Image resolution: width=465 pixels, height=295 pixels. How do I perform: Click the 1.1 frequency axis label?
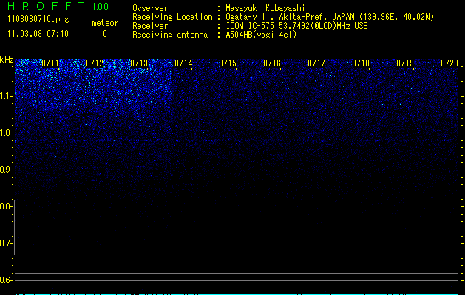coord(6,96)
